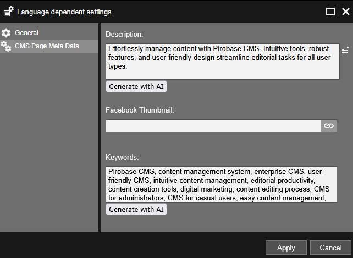The height and width of the screenshot is (258, 353).
Task: Switch to the General section
Action: 26,33
